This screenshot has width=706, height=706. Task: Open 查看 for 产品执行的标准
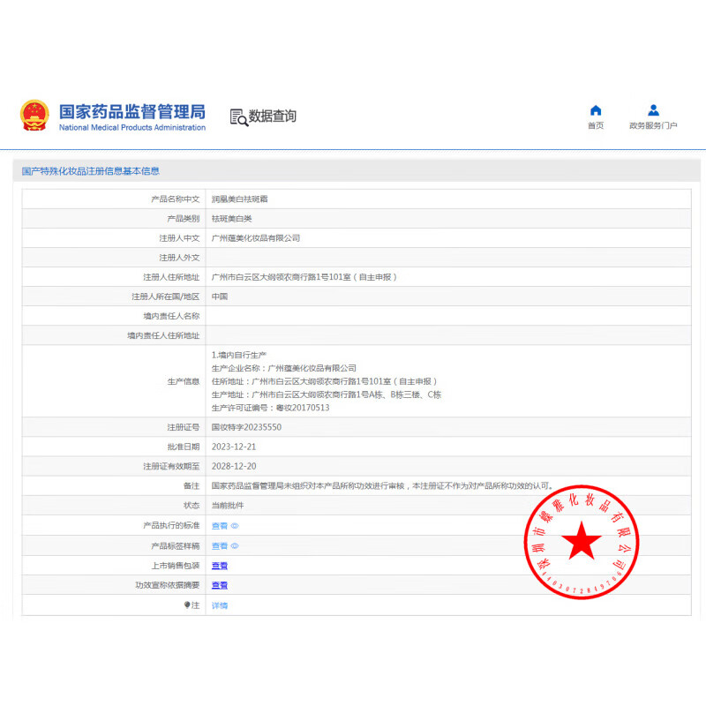coord(219,525)
